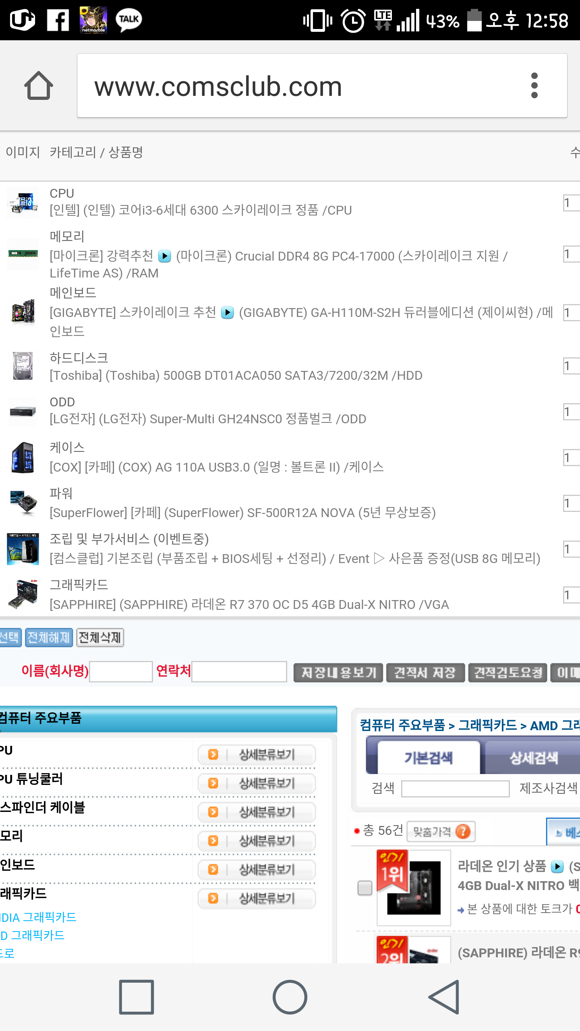The height and width of the screenshot is (1031, 580).
Task: Click the 견적서 저장 button
Action: coord(425,673)
